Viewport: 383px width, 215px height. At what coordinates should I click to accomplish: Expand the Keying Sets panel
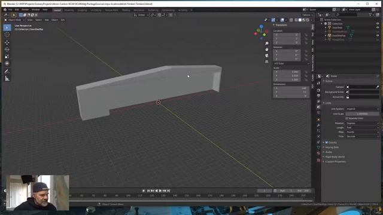[332, 148]
